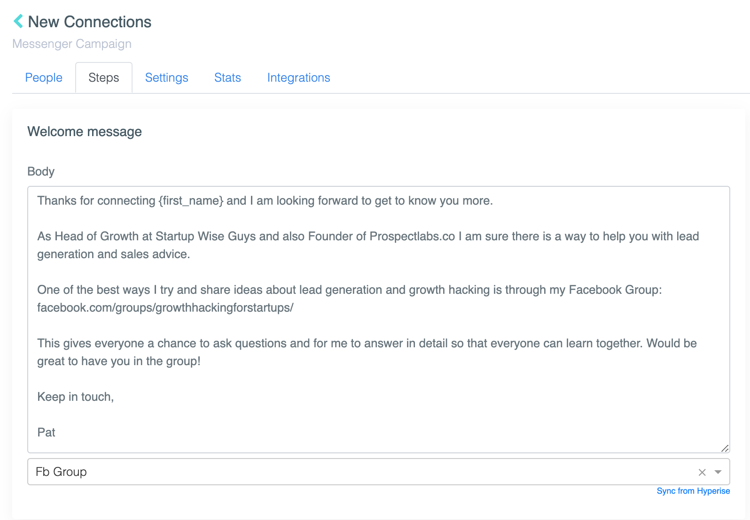Place cursor on the {first_name} placeholder
The image size is (750, 520).
coord(191,201)
